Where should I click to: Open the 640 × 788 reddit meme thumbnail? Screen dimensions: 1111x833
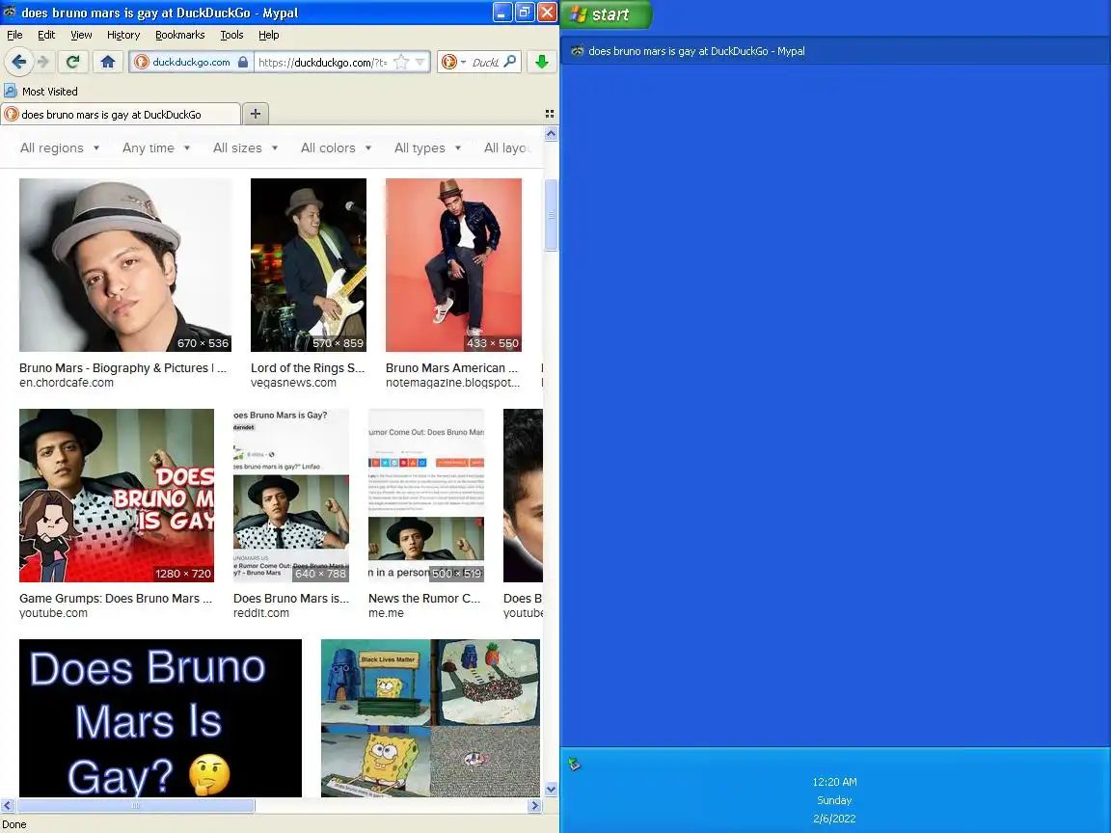tap(291, 496)
